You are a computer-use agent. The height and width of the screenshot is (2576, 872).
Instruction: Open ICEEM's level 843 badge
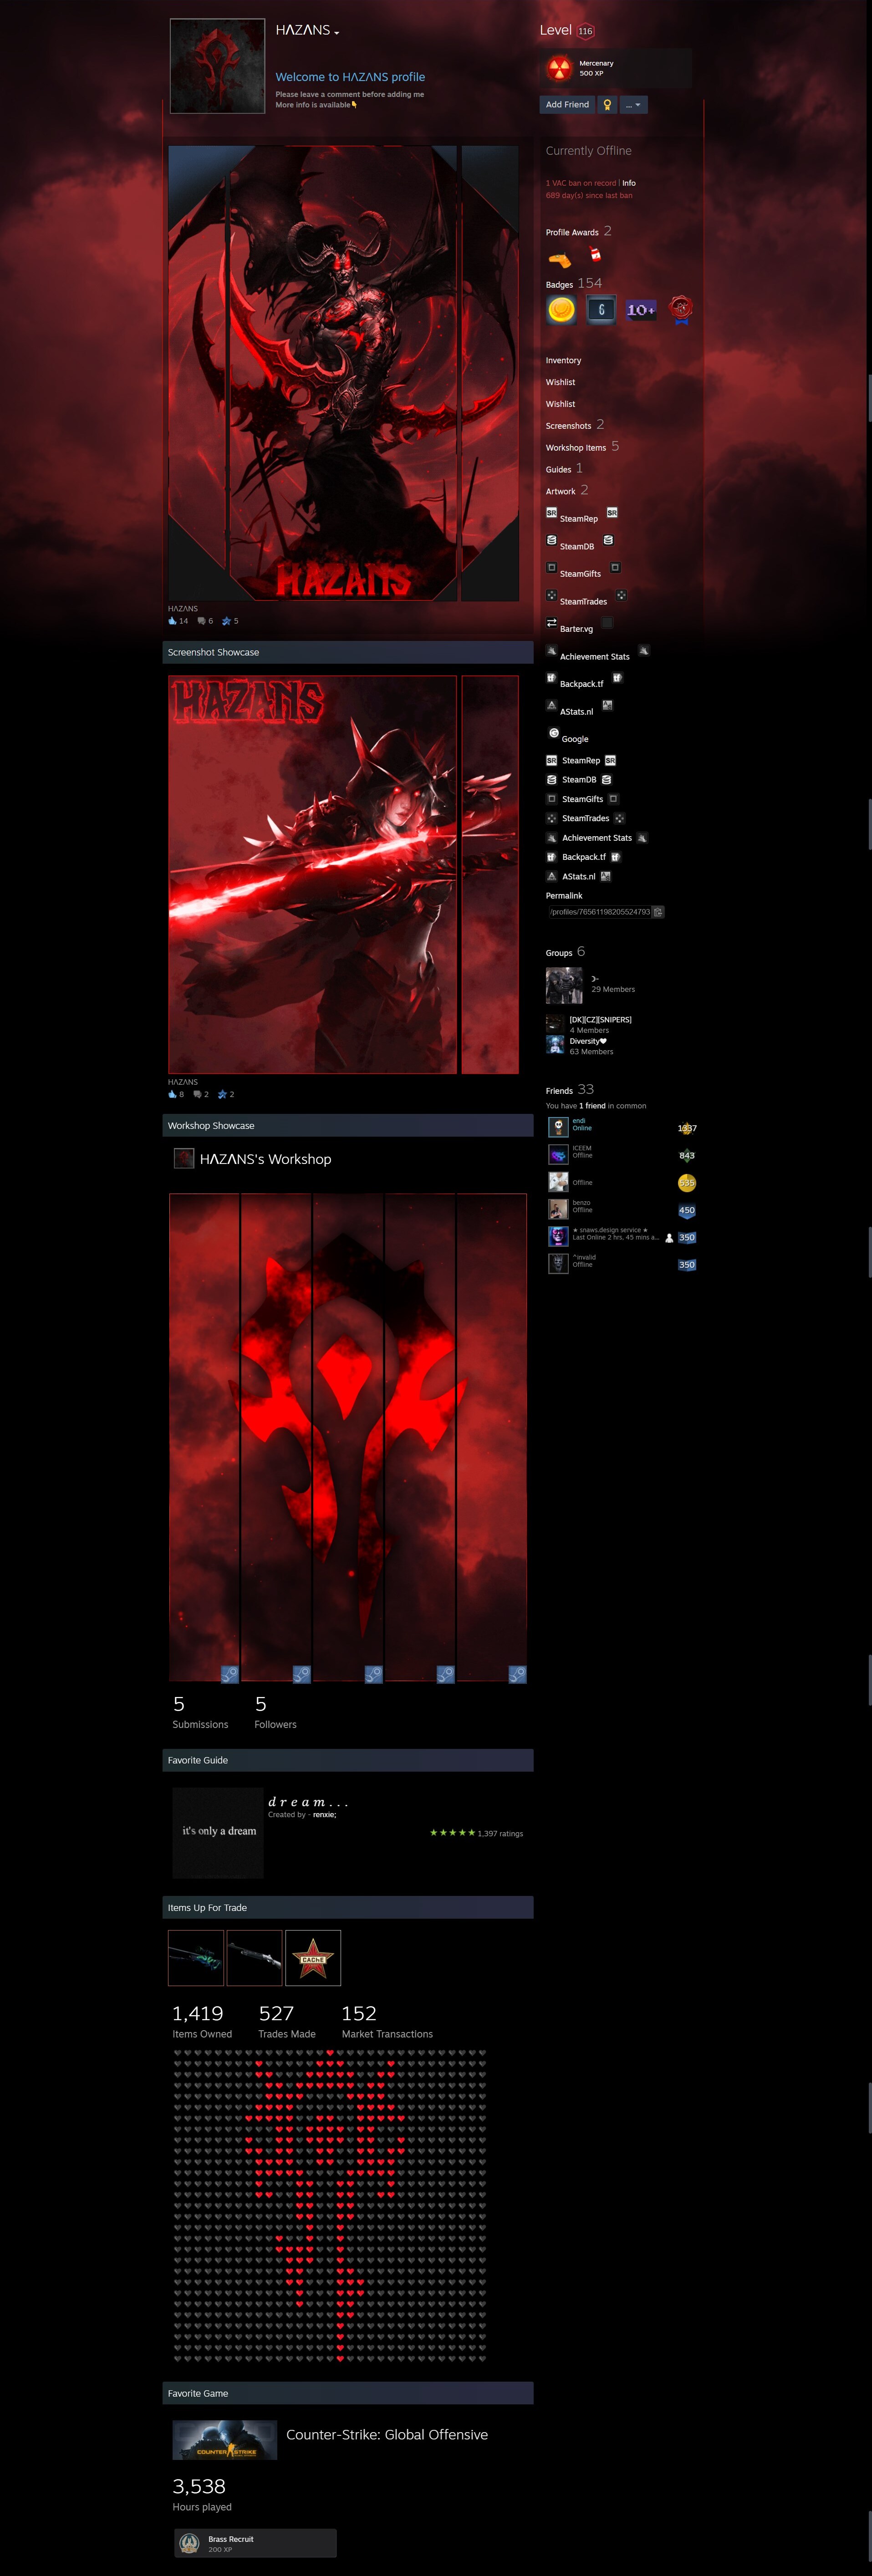click(687, 1155)
